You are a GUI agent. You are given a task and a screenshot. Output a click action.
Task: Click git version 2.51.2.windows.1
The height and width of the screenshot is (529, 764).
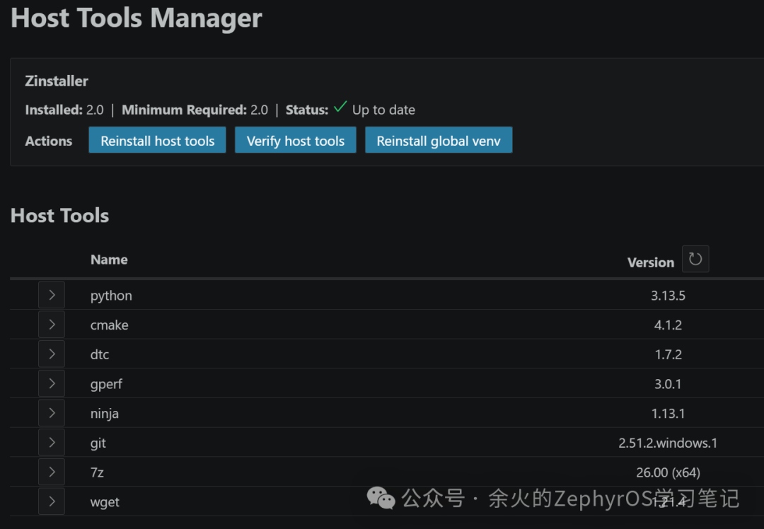click(x=668, y=443)
